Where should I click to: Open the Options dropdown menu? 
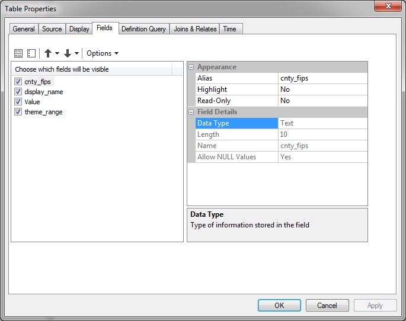point(102,53)
